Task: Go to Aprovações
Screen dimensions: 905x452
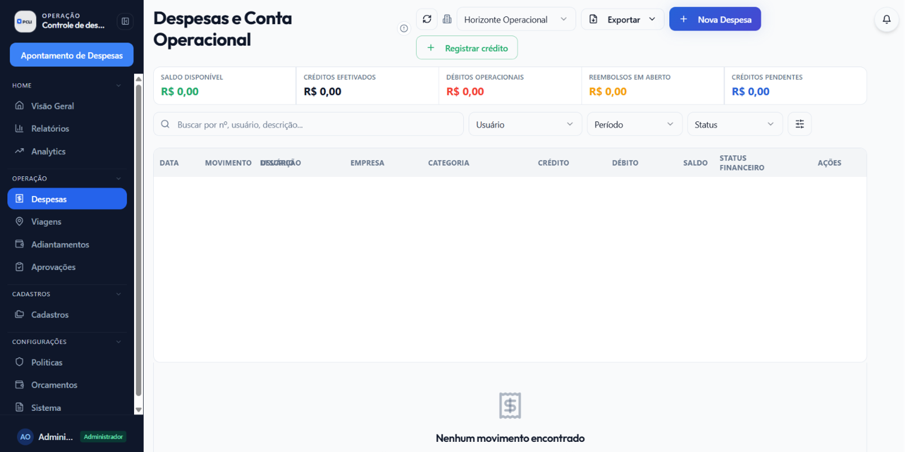Action: 67,267
